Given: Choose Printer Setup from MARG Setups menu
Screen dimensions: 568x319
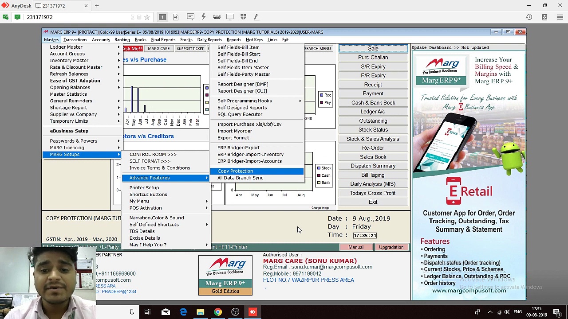Looking at the screenshot, I should pyautogui.click(x=144, y=187).
